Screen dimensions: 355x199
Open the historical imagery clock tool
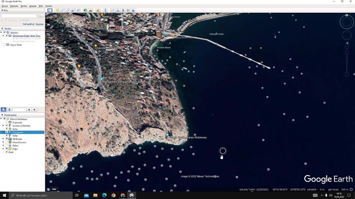point(85,10)
